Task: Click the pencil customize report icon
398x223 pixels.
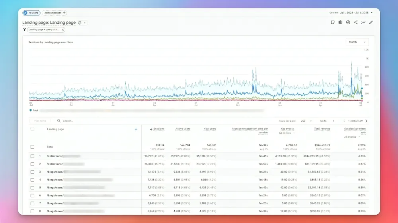Action: pos(371,23)
